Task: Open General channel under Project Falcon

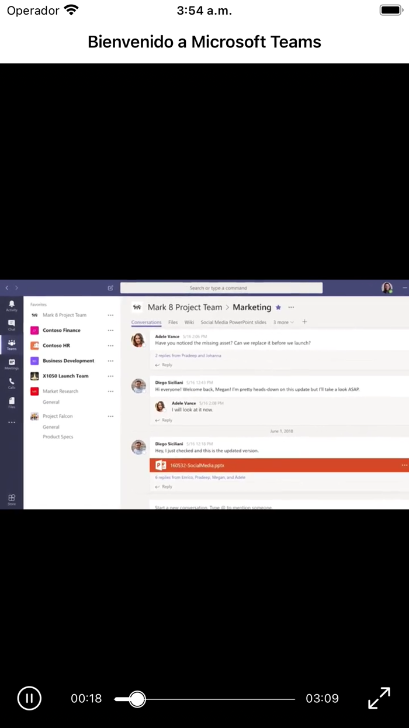Action: (51, 427)
